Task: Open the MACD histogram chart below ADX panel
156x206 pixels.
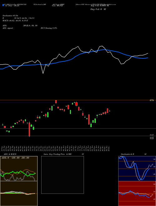Action: click(19, 194)
